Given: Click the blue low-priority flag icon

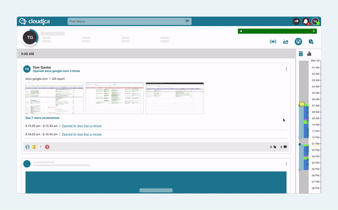Looking at the screenshot, I should 27,147.
